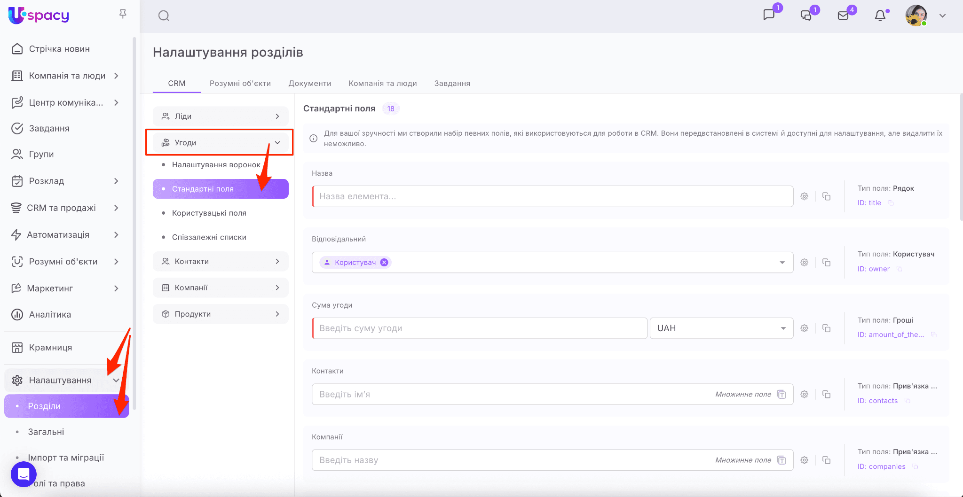Switch to the Розумні об'єкти tab

click(240, 83)
